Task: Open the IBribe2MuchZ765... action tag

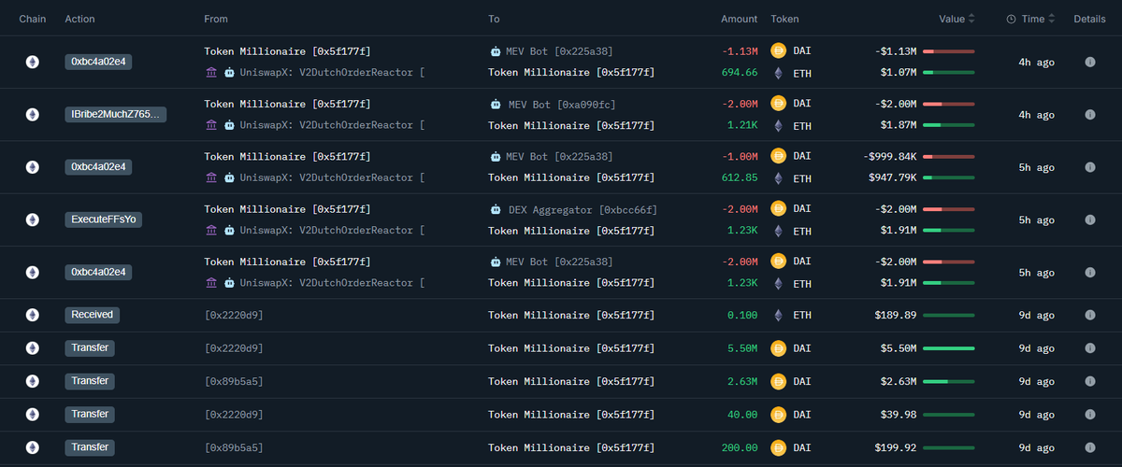Action: 116,114
